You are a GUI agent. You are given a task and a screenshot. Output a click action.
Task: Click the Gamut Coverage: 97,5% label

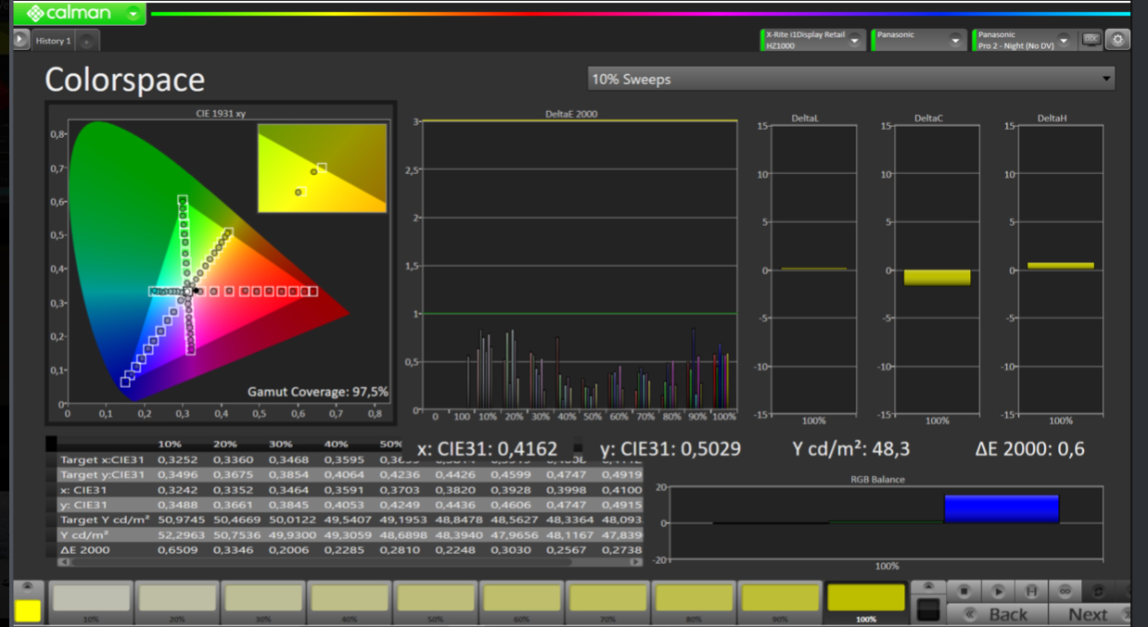(317, 392)
